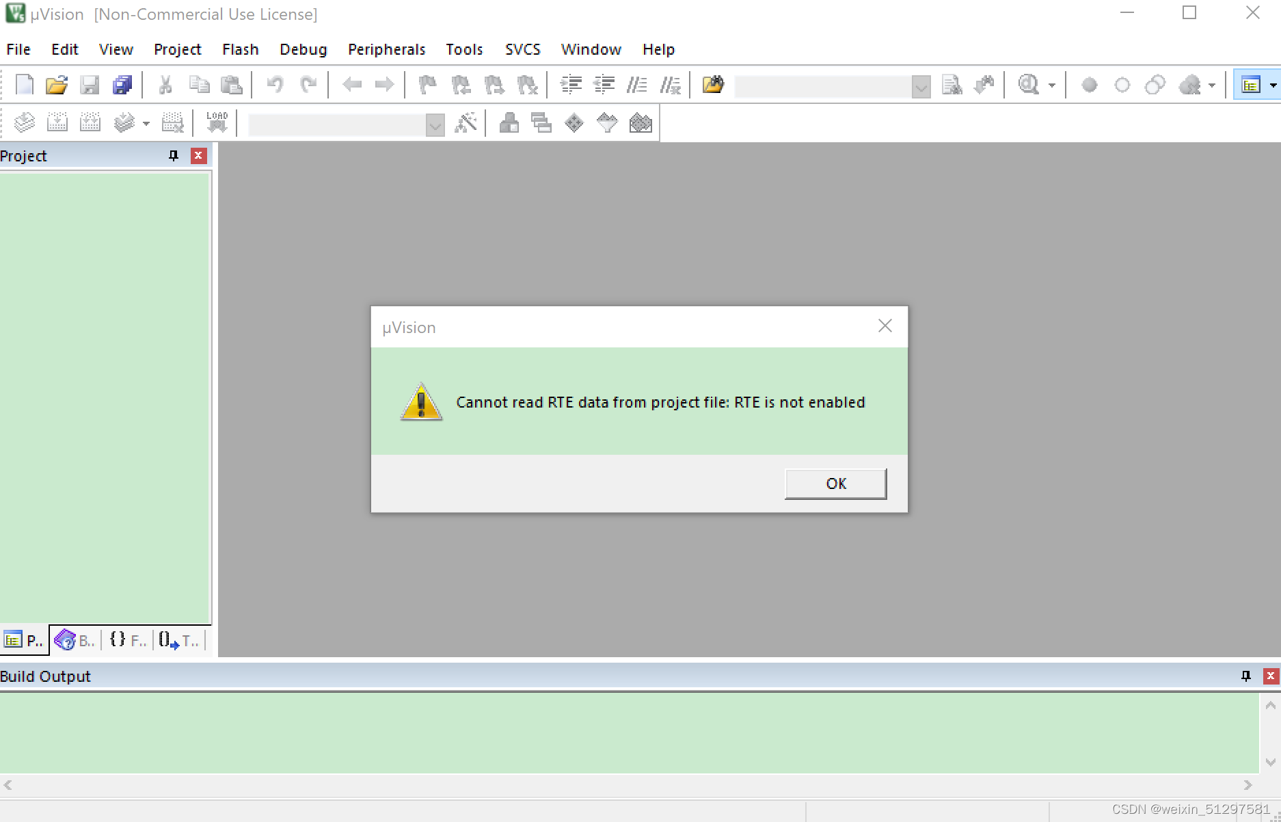Switch to the Functions tab in Project panel

tap(128, 640)
